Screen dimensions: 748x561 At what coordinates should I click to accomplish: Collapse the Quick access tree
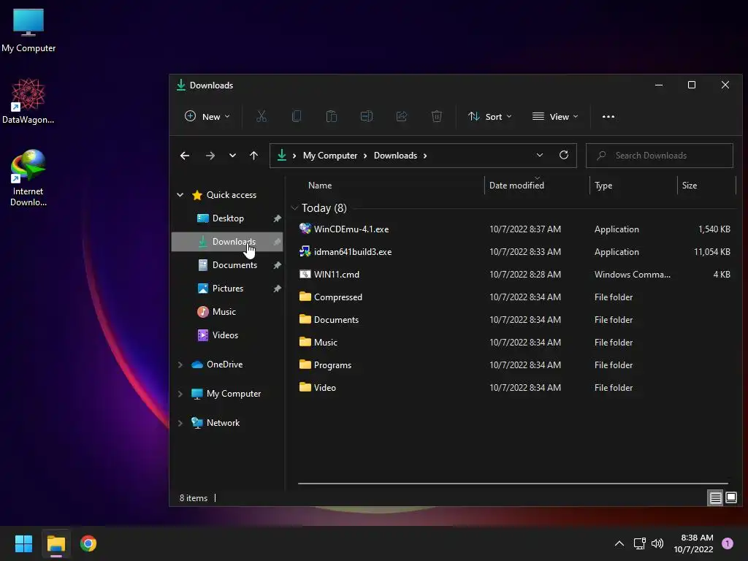[180, 194]
